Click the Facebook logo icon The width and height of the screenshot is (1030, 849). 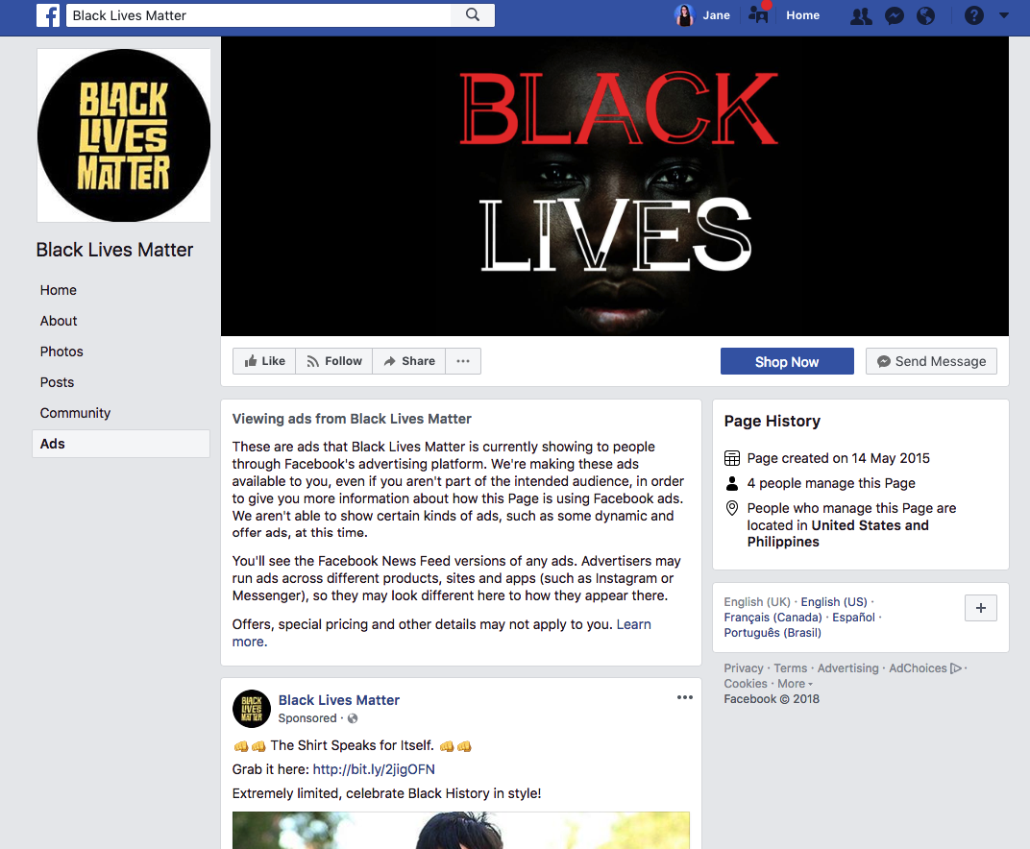pos(48,15)
